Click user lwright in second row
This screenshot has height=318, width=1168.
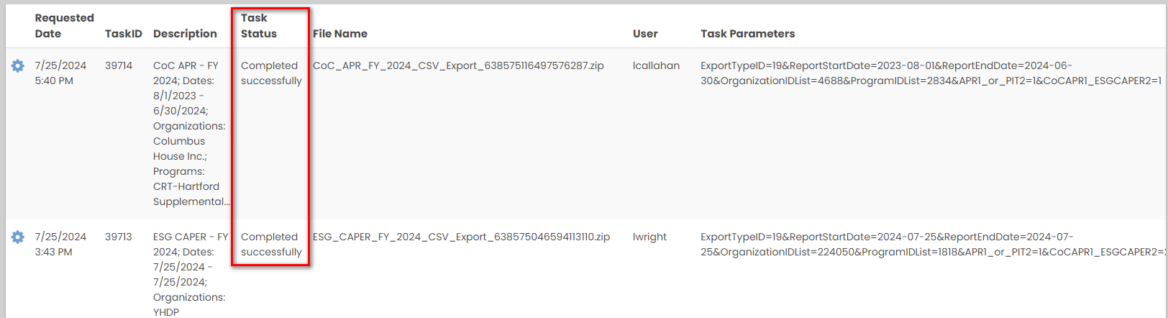[649, 237]
